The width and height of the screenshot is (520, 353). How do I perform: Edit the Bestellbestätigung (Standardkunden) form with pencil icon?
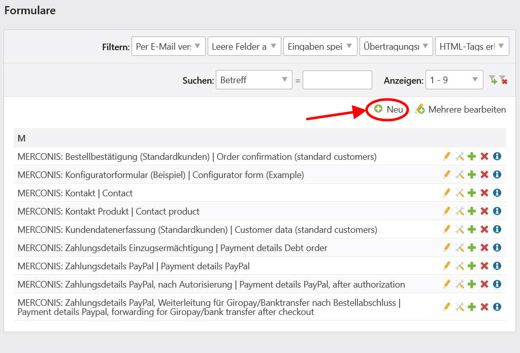click(x=447, y=156)
